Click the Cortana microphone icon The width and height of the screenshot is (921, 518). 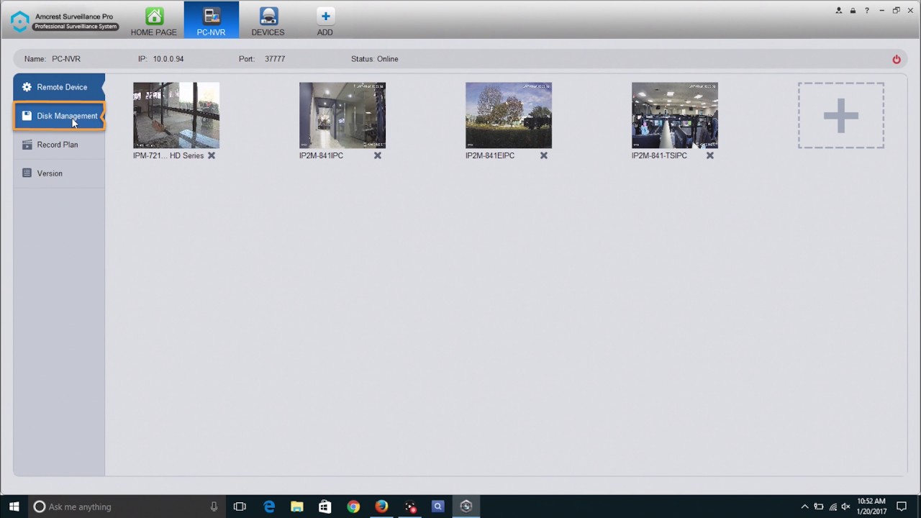214,506
